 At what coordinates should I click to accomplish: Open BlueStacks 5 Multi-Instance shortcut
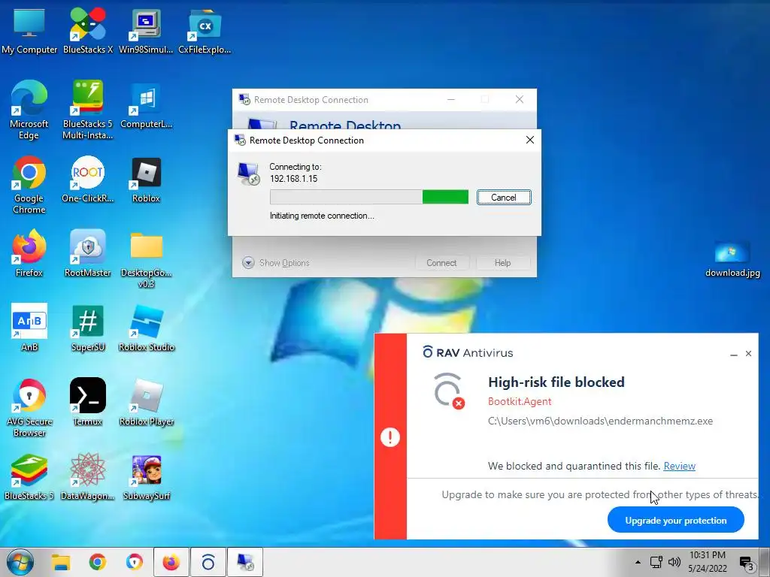point(88,110)
